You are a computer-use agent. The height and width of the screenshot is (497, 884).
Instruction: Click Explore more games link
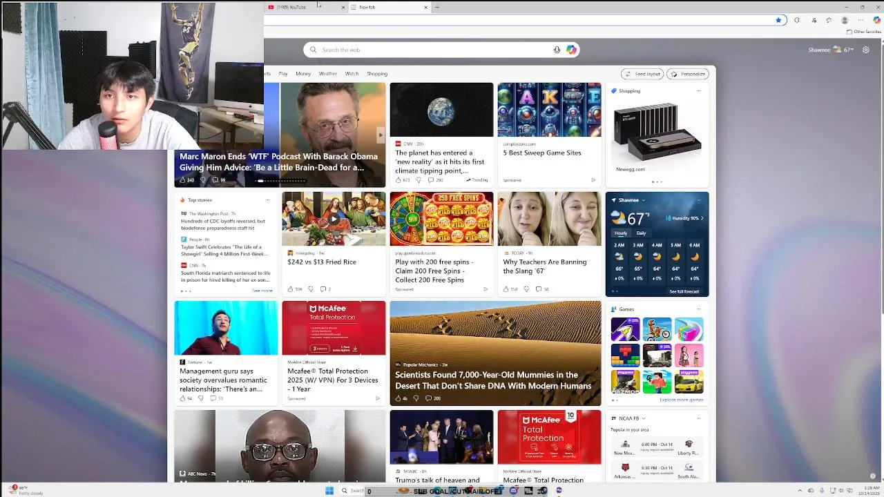682,400
